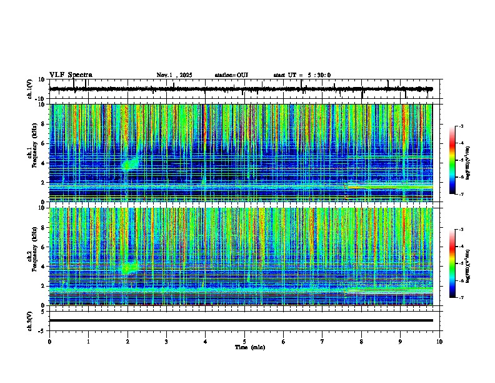Click the "4" kHz tick label on ch.2 axis

click(x=44, y=267)
